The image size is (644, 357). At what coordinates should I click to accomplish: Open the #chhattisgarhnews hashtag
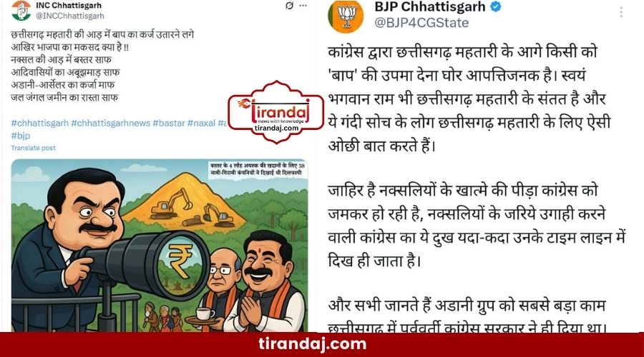point(111,123)
